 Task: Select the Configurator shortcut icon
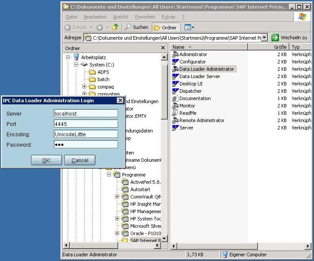pyautogui.click(x=175, y=62)
